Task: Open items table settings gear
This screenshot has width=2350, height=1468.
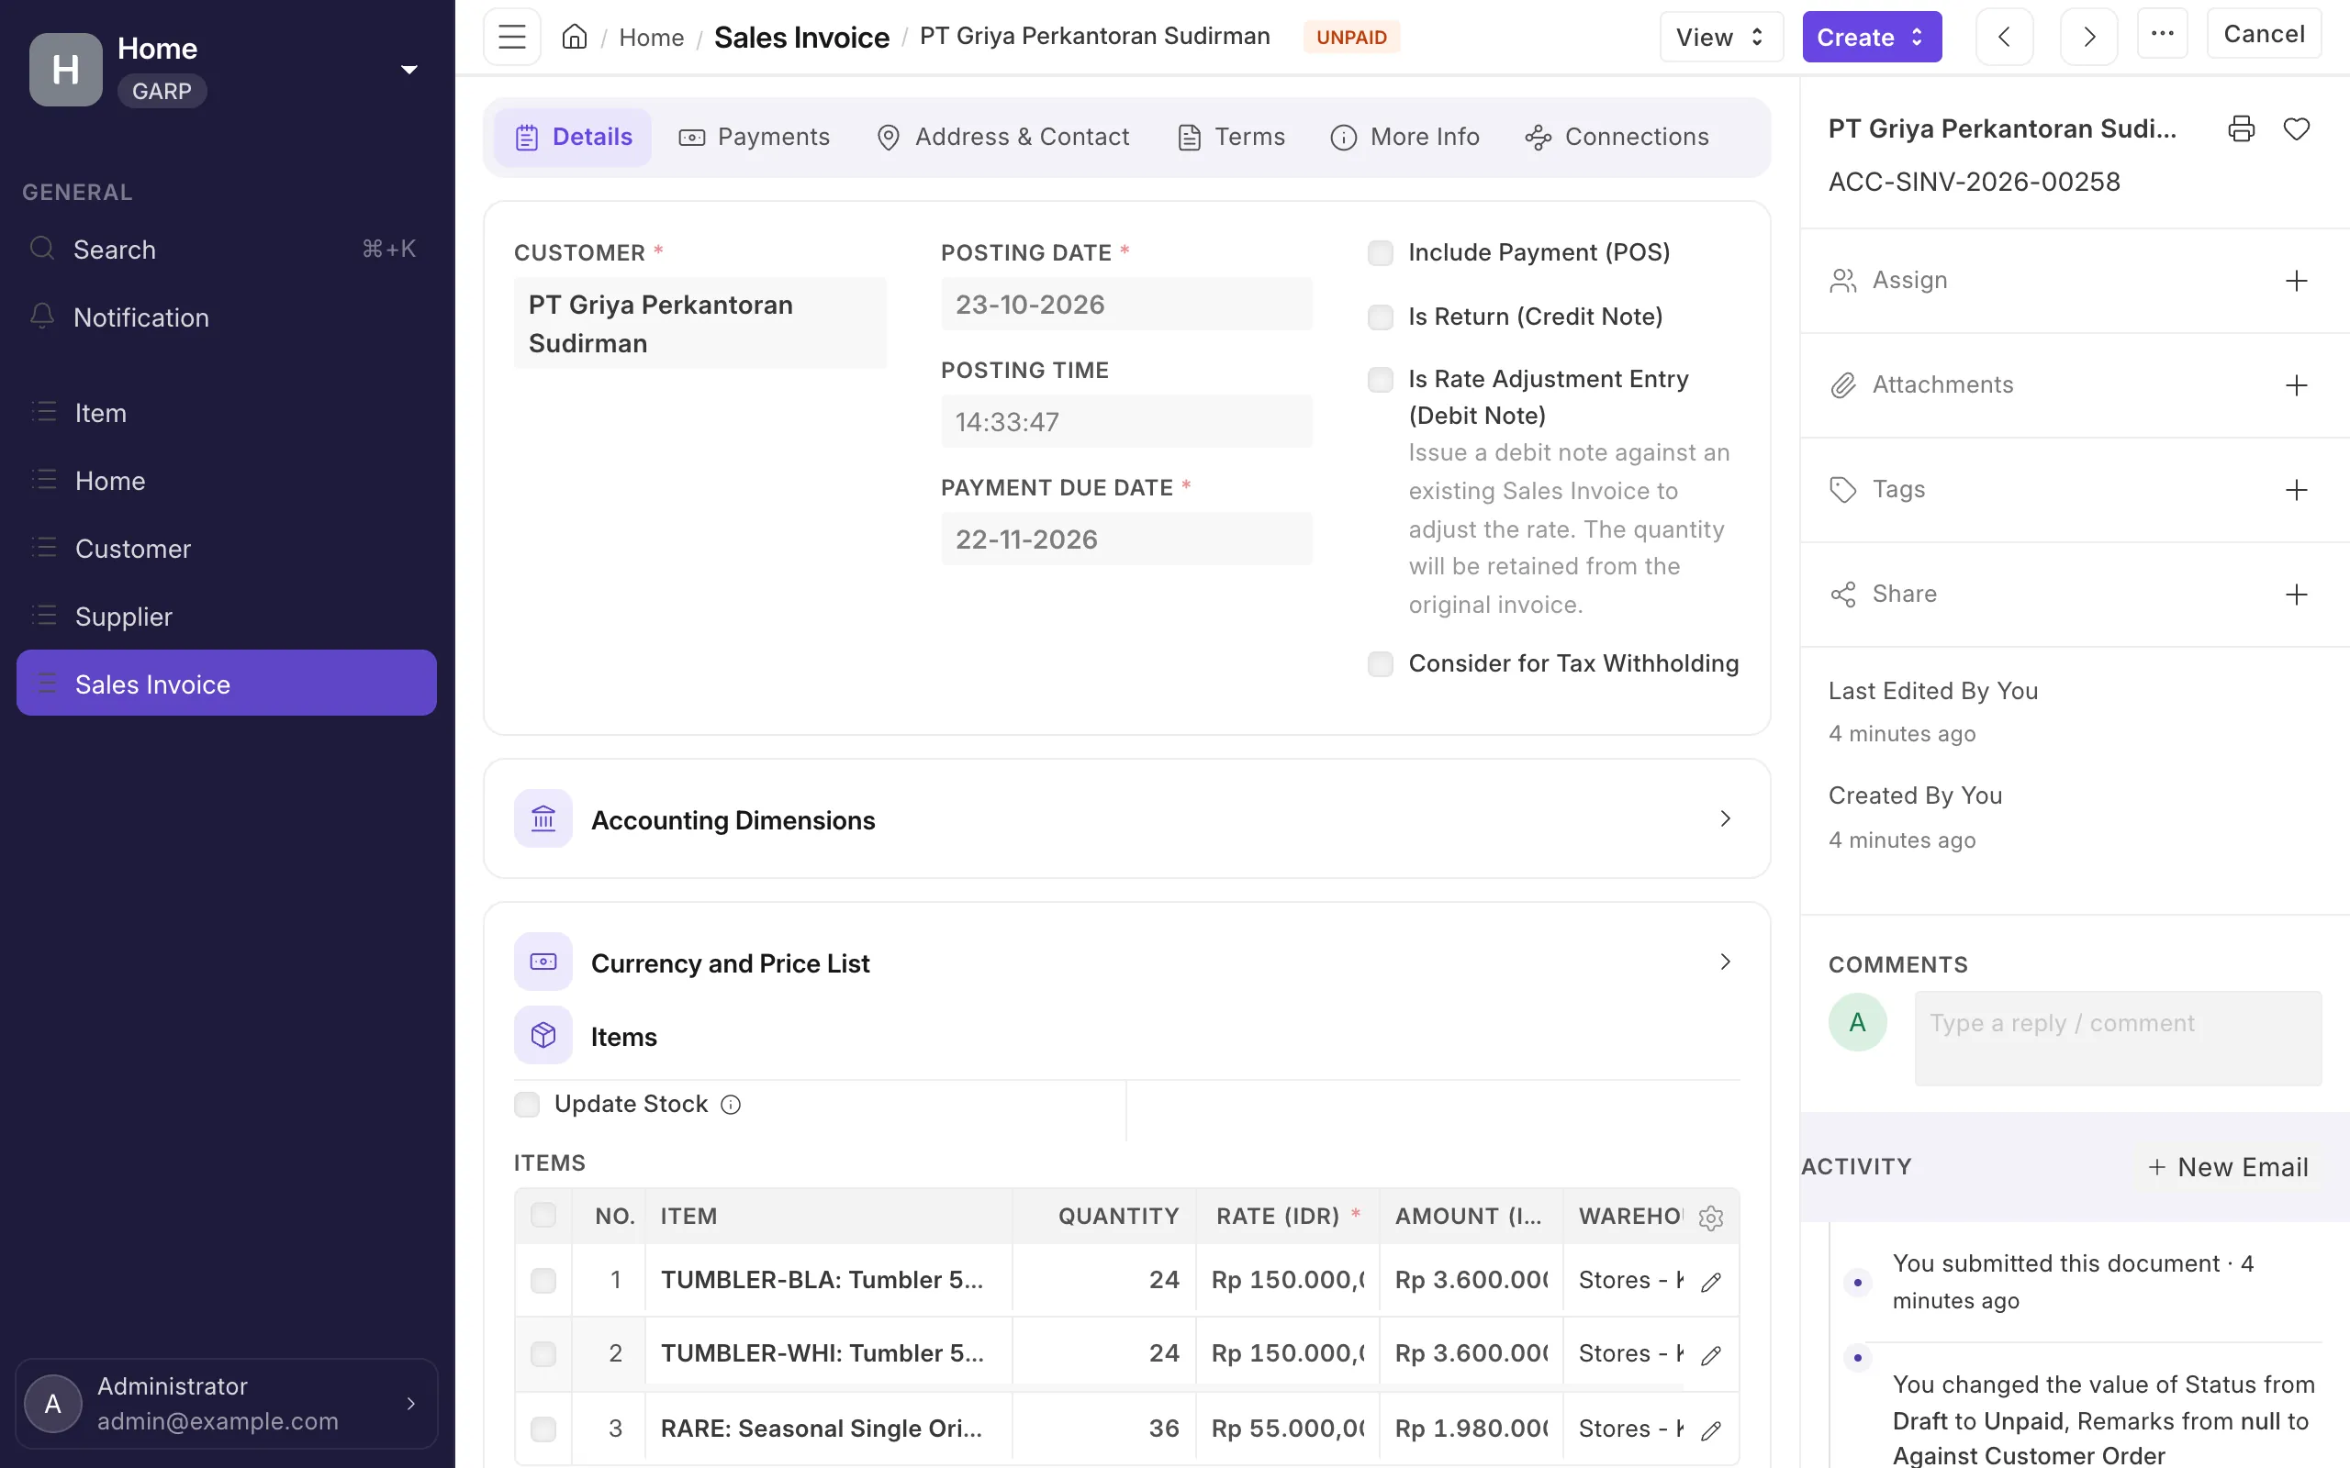Action: tap(1711, 1218)
